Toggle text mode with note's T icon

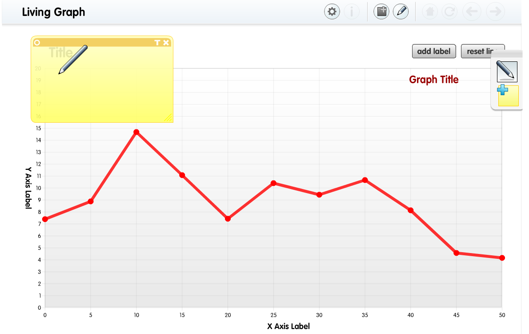coord(157,43)
